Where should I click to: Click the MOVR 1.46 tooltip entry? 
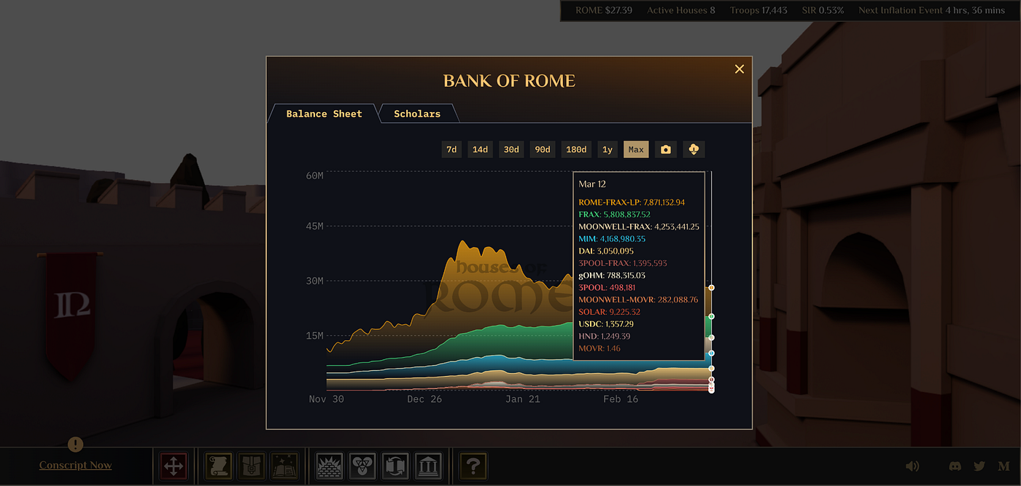click(599, 348)
